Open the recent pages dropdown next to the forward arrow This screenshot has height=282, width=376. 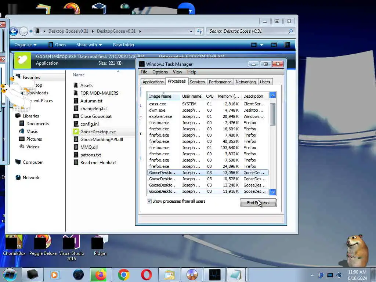click(31, 32)
